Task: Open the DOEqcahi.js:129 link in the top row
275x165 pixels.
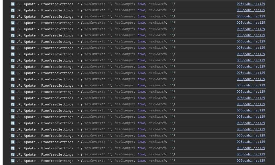Action: point(251,4)
